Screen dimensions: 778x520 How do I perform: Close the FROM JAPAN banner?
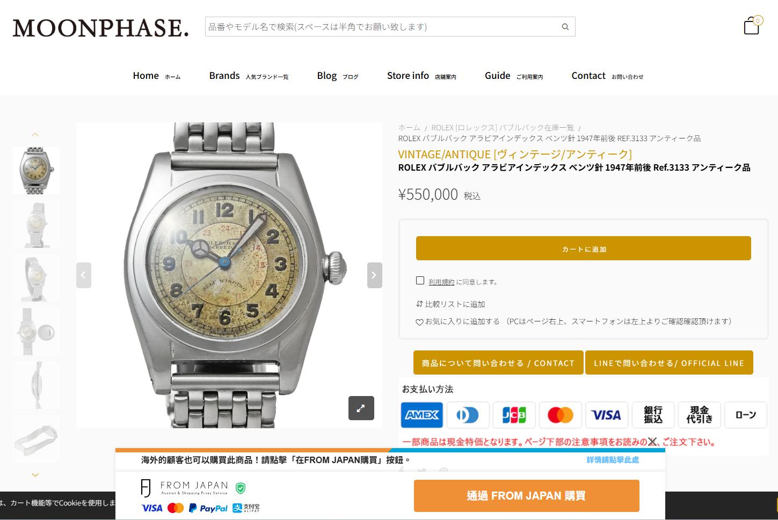pyautogui.click(x=652, y=442)
